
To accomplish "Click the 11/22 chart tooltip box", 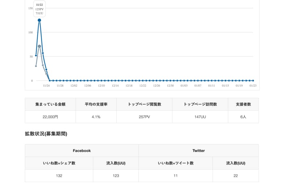I will [x=39, y=9].
